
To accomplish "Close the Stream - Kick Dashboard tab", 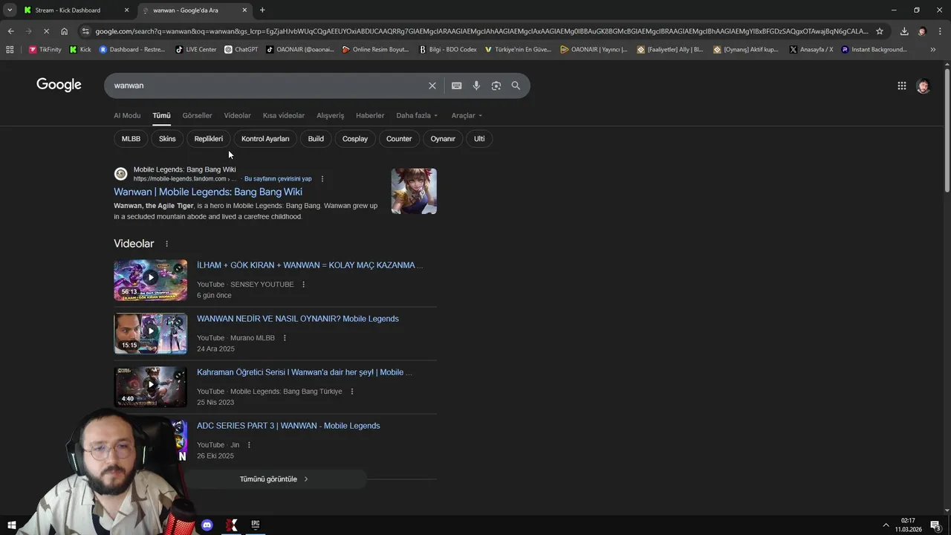I will [126, 10].
